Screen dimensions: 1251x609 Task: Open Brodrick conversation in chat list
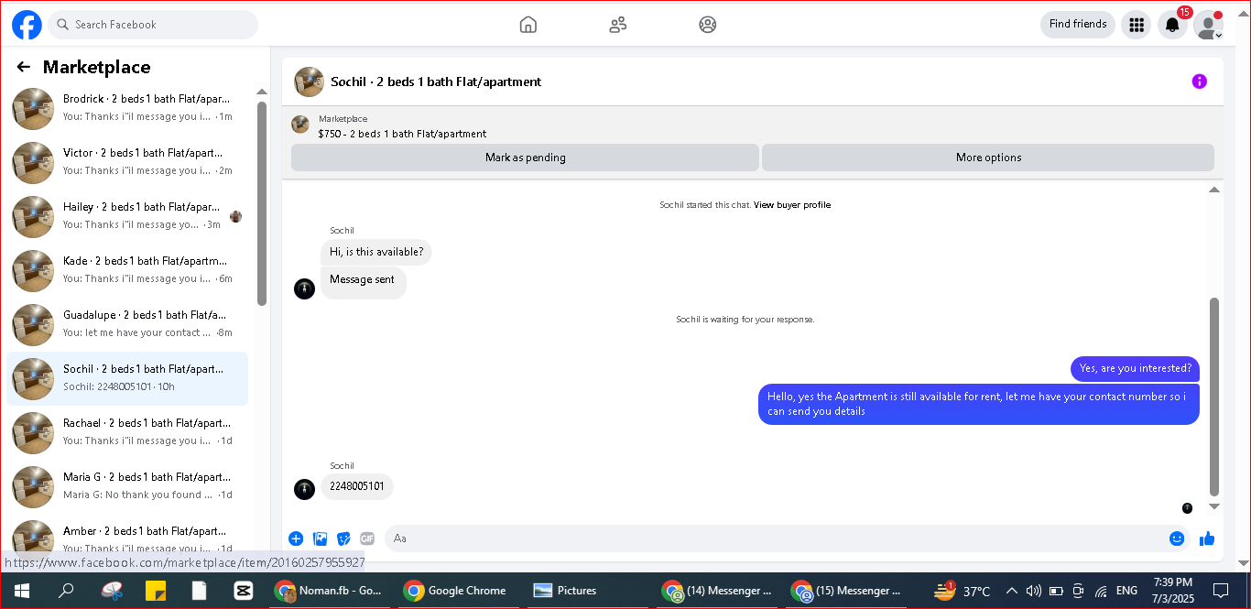pos(127,108)
